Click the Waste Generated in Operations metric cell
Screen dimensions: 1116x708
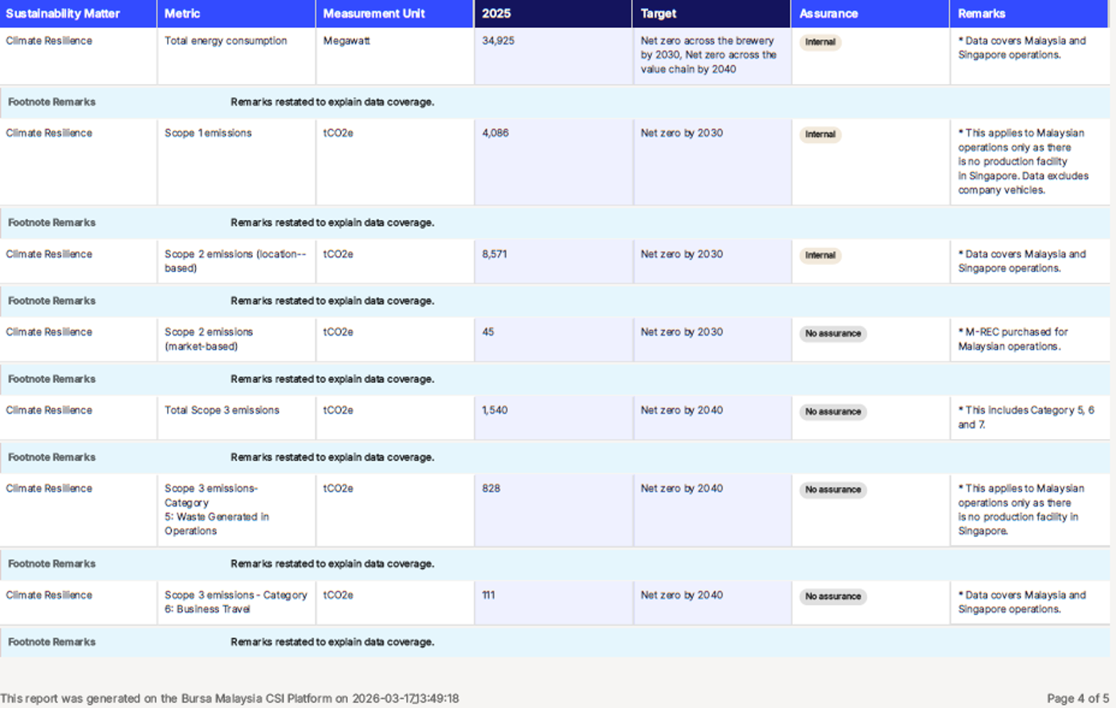216,510
